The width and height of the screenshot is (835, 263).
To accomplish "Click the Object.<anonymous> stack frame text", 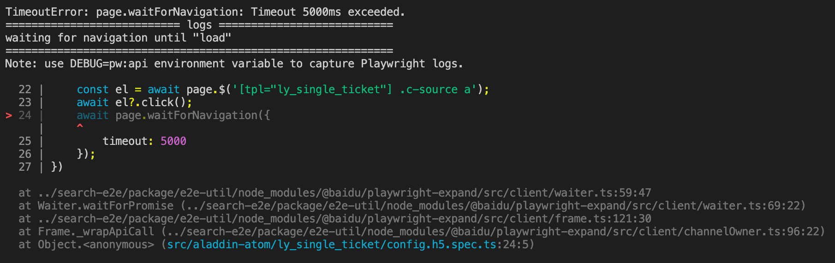I will [x=96, y=245].
